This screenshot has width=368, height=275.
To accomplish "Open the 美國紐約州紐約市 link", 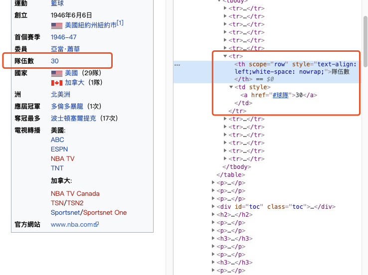I will (91, 25).
